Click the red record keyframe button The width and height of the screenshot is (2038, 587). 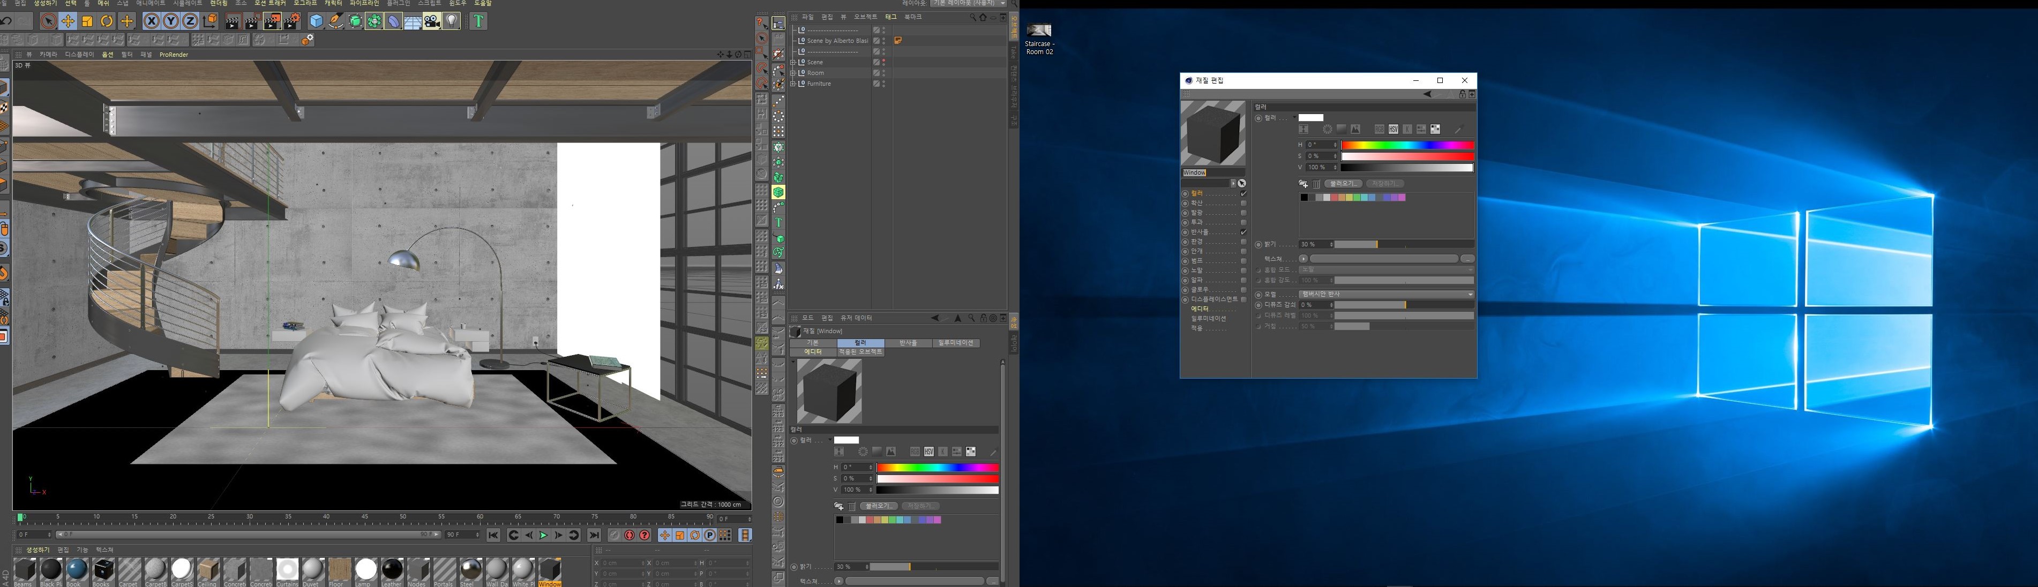tap(630, 536)
